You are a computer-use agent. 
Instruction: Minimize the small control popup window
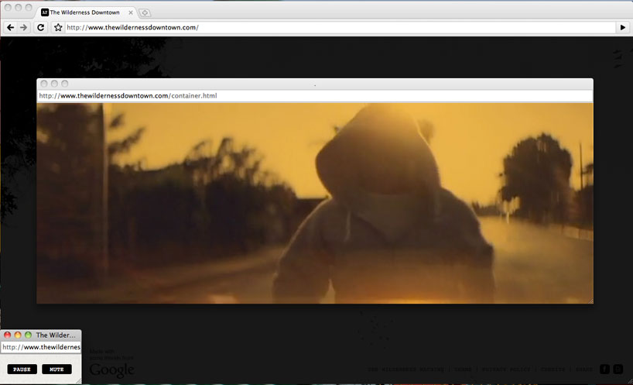(x=18, y=335)
